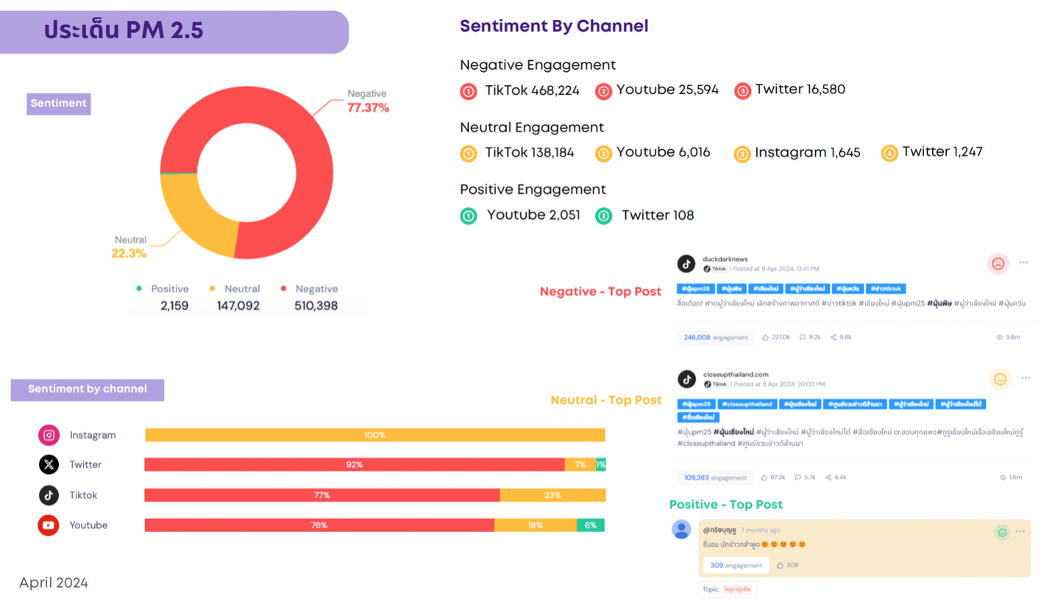Click the X (Twitter) channel icon
Screen dimensions: 1052x601
(x=49, y=464)
